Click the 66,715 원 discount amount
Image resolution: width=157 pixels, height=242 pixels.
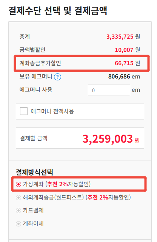coord(127,63)
